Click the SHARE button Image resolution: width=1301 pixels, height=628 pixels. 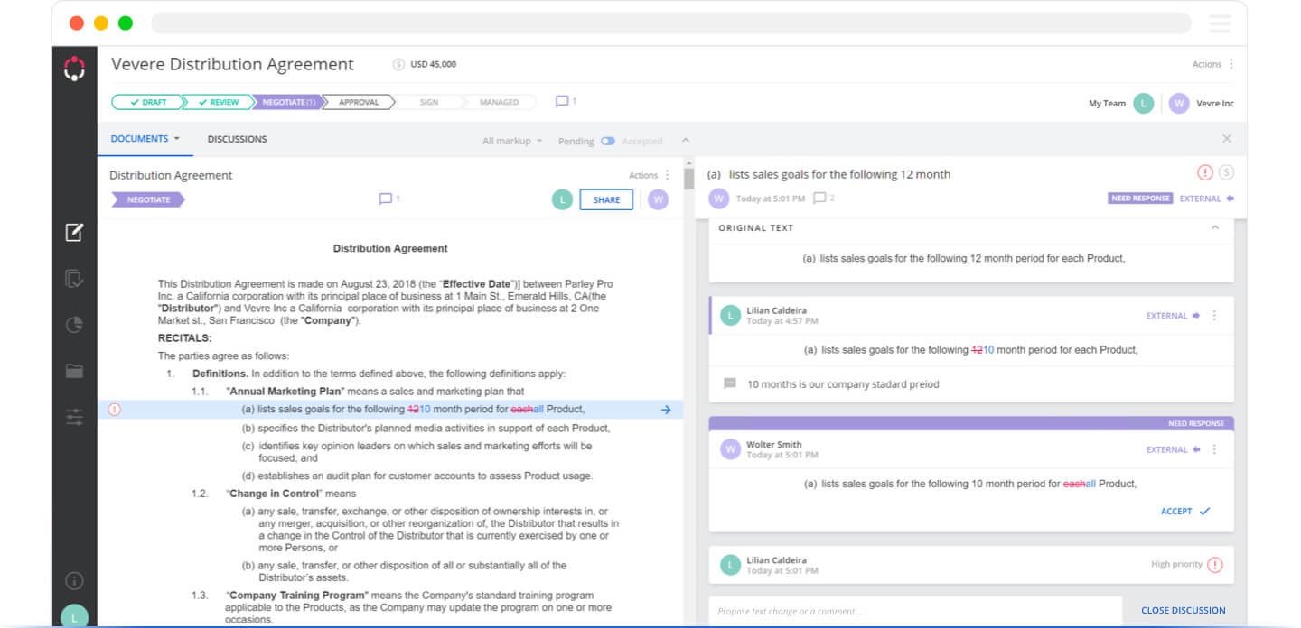click(x=606, y=199)
